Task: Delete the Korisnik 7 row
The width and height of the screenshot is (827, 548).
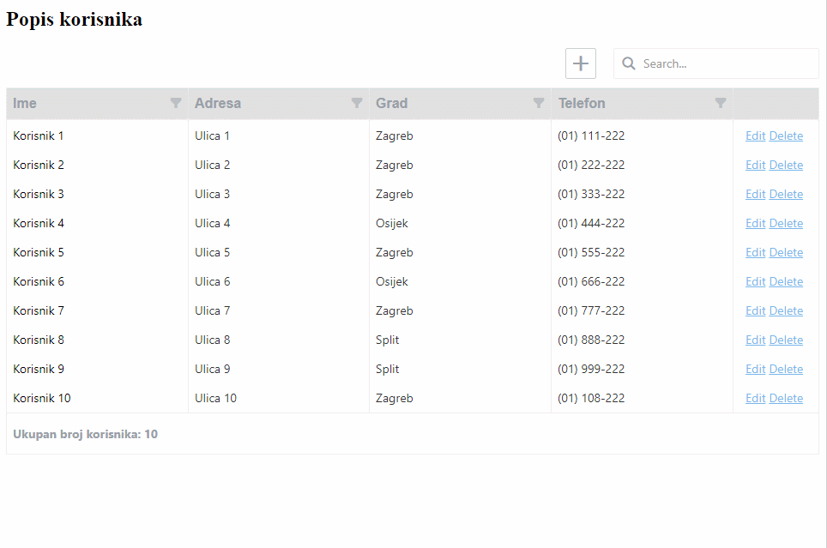Action: coord(786,310)
